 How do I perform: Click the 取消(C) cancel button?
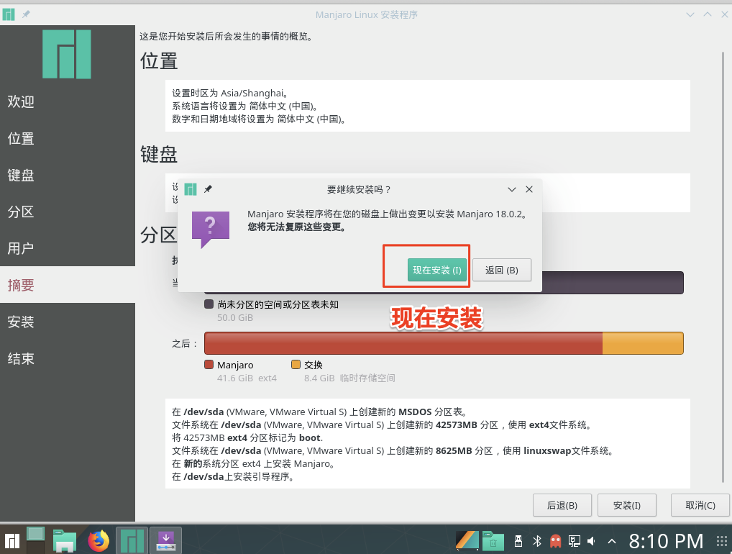700,505
